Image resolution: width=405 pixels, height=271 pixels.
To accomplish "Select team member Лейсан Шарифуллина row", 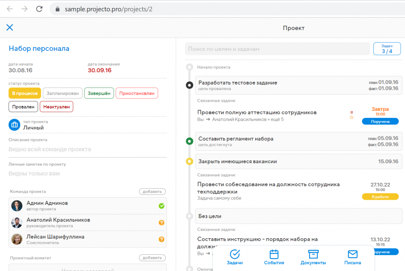I will point(88,239).
